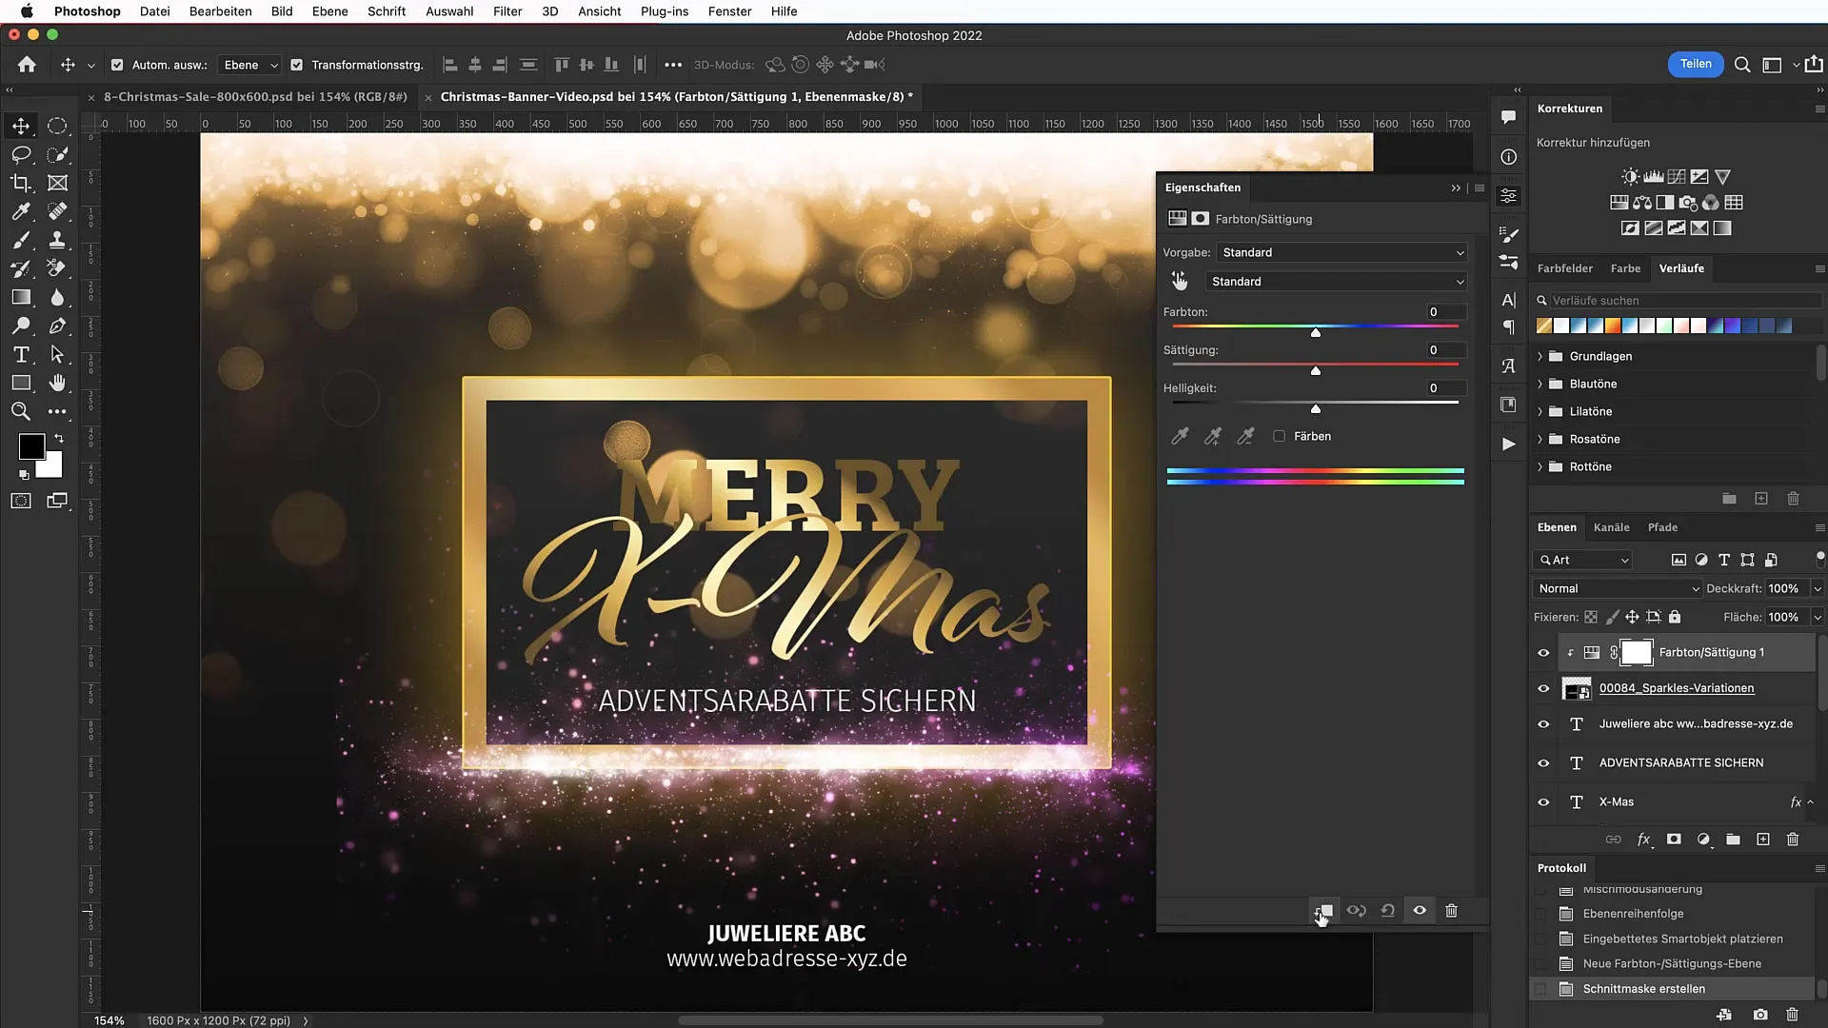The image size is (1828, 1028).
Task: Toggle Transformationsstrg. checkbox
Action: pyautogui.click(x=297, y=65)
